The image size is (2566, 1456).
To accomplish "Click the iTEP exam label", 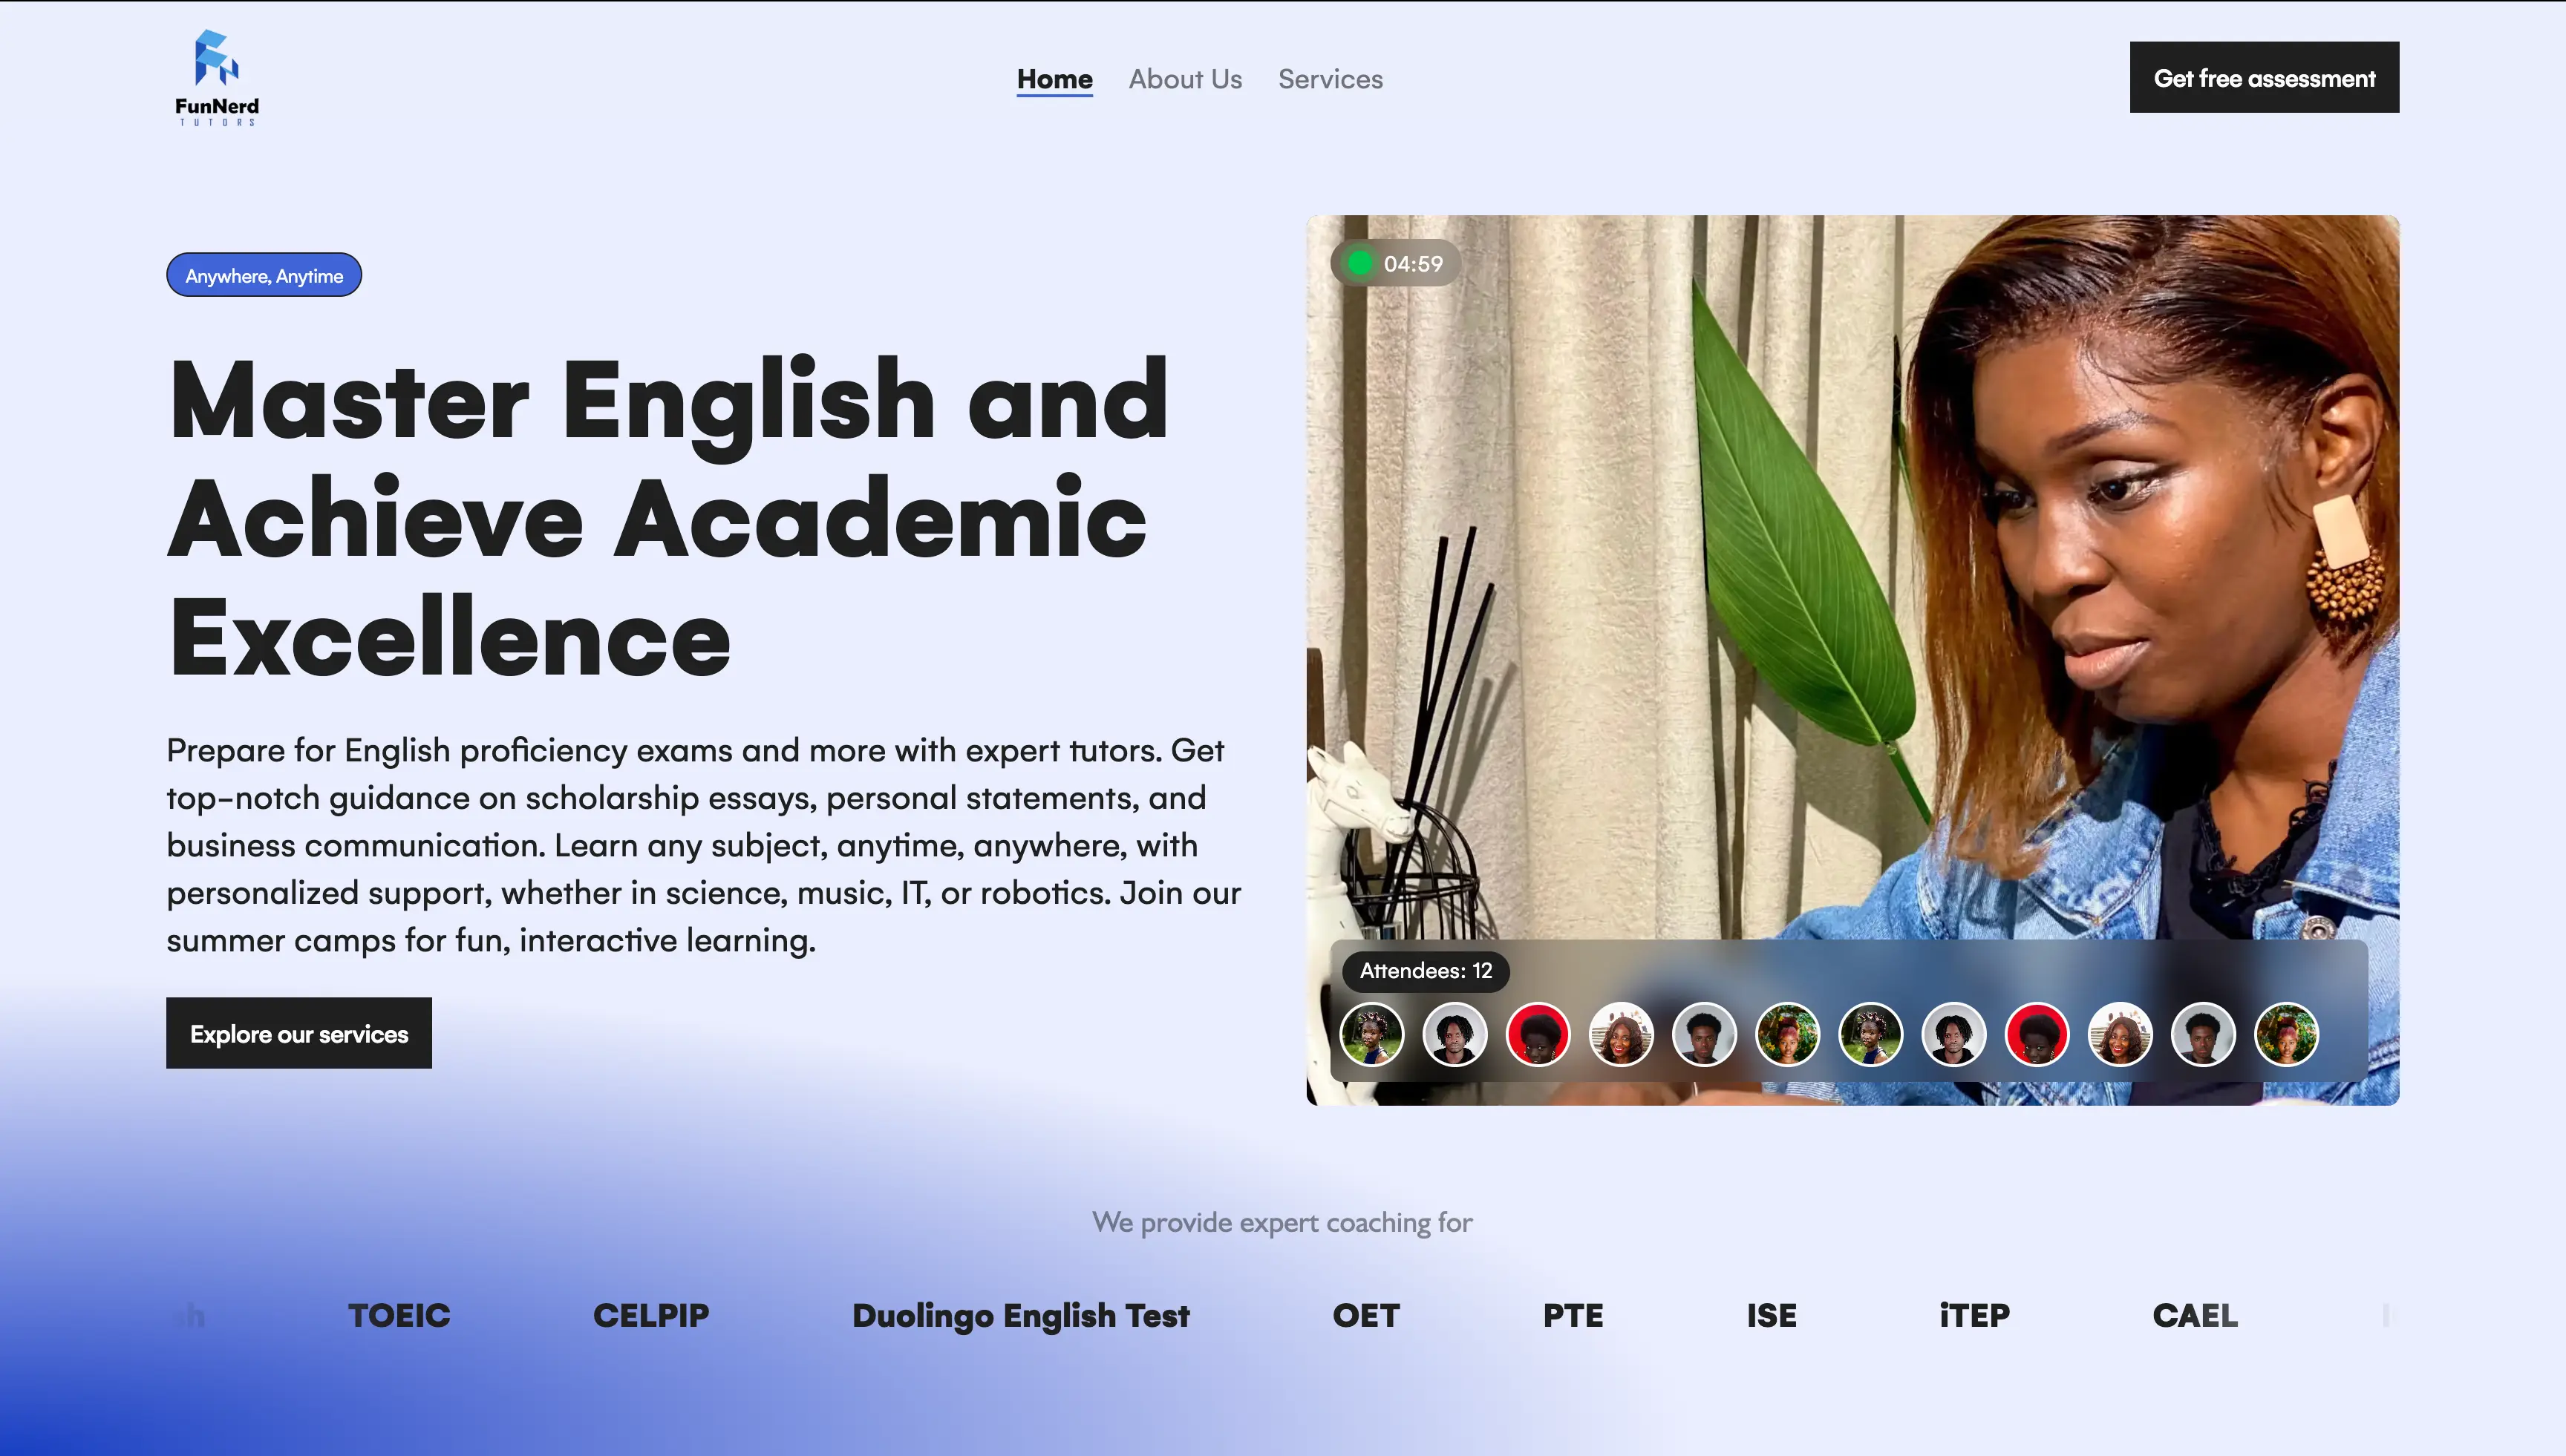I will [x=1974, y=1315].
